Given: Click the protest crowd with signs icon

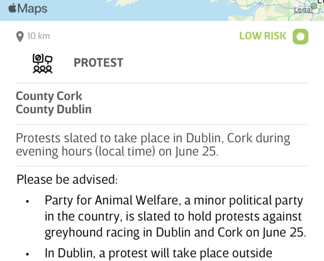Looking at the screenshot, I should click(x=43, y=64).
